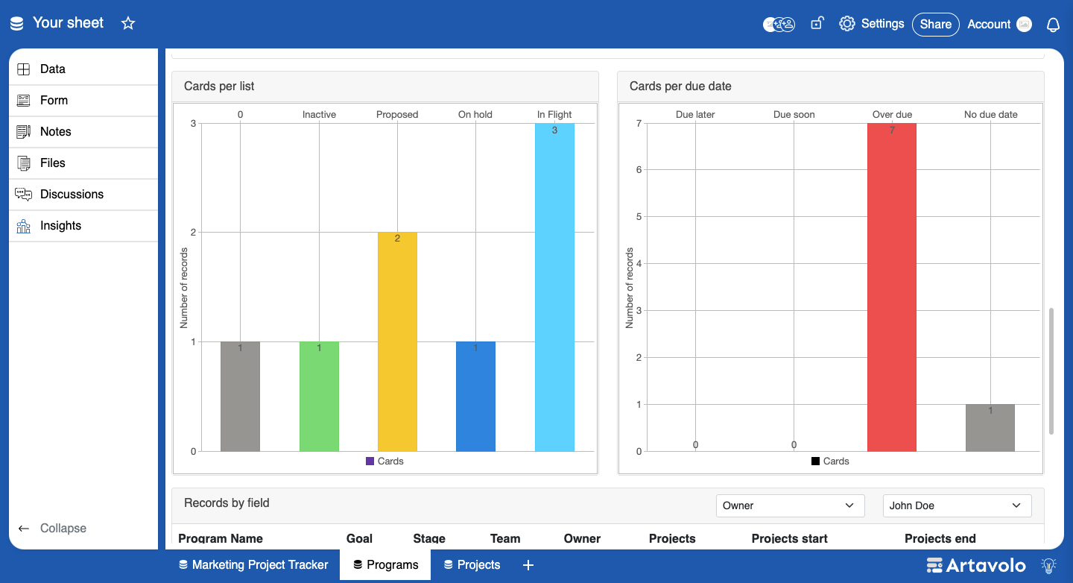This screenshot has width=1073, height=583.
Task: Click the database icon beside Your sheet
Action: point(17,23)
